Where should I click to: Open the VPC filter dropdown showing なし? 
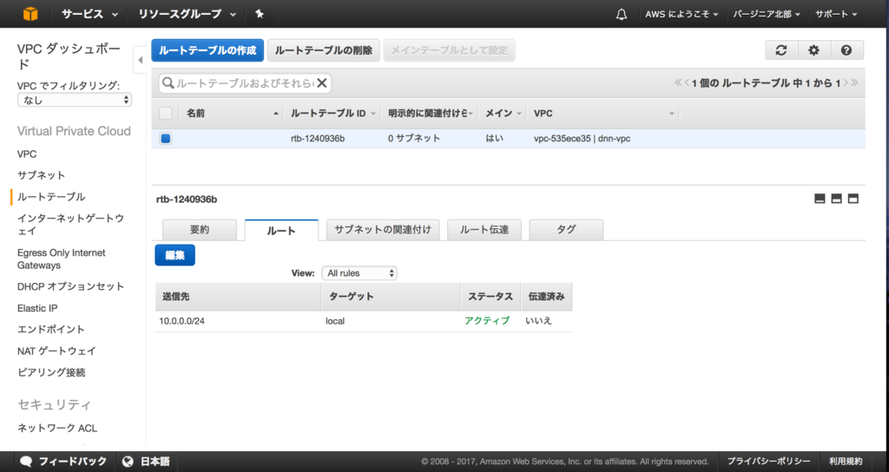(x=75, y=100)
